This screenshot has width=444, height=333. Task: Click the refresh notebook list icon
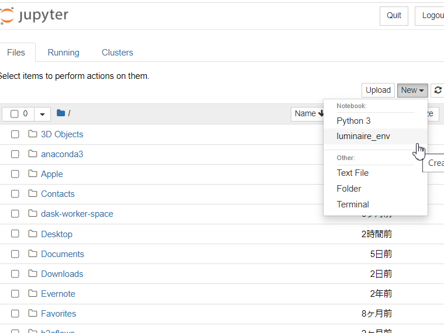[x=438, y=90]
